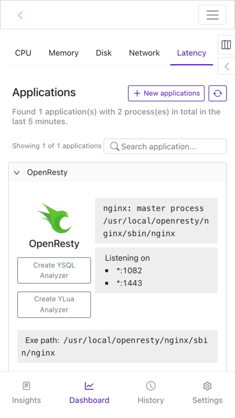Image resolution: width=235 pixels, height=418 pixels.
Task: Click the map icon button
Action: pyautogui.click(x=226, y=45)
